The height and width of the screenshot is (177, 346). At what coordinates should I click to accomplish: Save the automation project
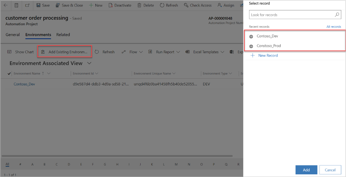[x=43, y=5]
